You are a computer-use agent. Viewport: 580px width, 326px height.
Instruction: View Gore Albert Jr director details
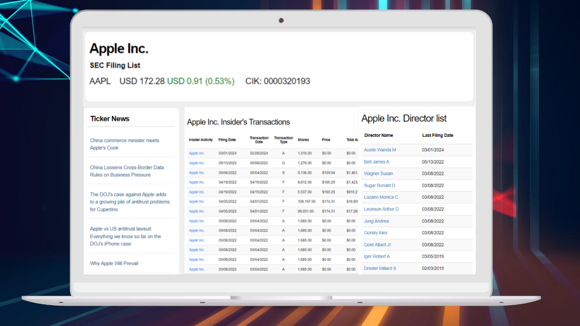click(x=377, y=244)
